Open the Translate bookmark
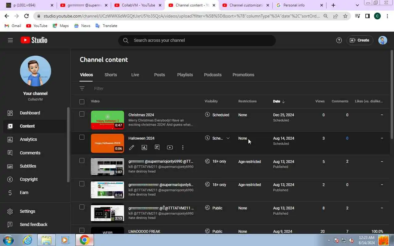Screen dimensions: 394x246 click(106, 26)
